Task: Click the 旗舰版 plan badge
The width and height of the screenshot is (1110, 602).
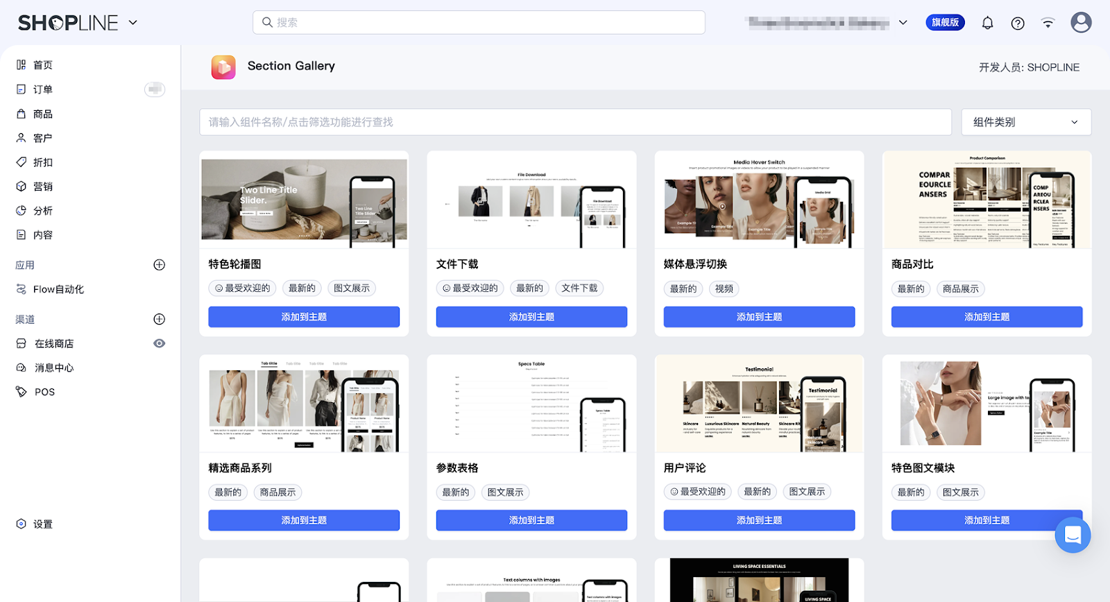Action: pyautogui.click(x=945, y=22)
